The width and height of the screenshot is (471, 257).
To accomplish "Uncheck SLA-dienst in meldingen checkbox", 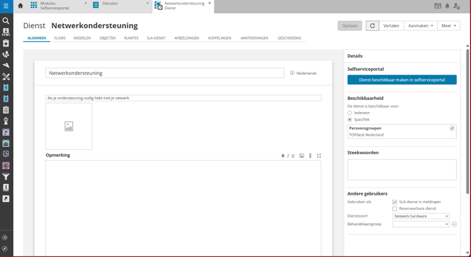I will [x=395, y=202].
